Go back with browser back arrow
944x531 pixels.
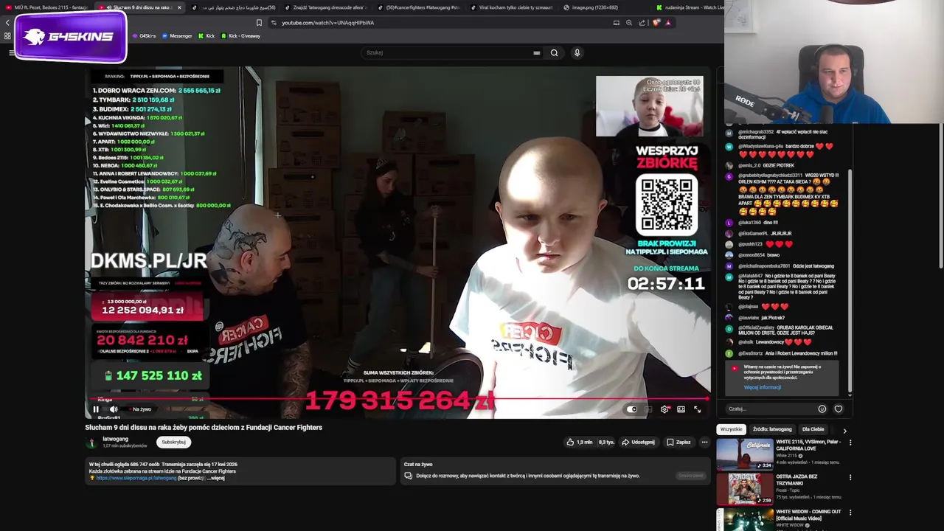[7, 23]
